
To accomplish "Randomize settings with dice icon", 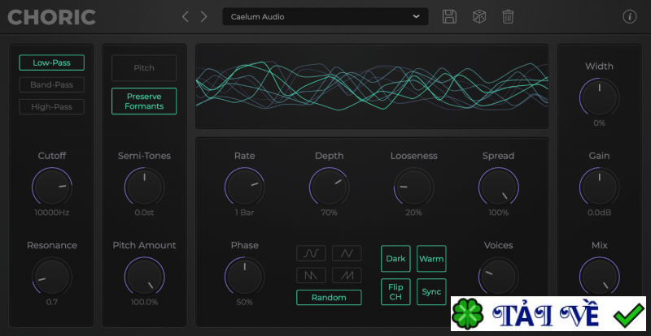I will [x=479, y=17].
